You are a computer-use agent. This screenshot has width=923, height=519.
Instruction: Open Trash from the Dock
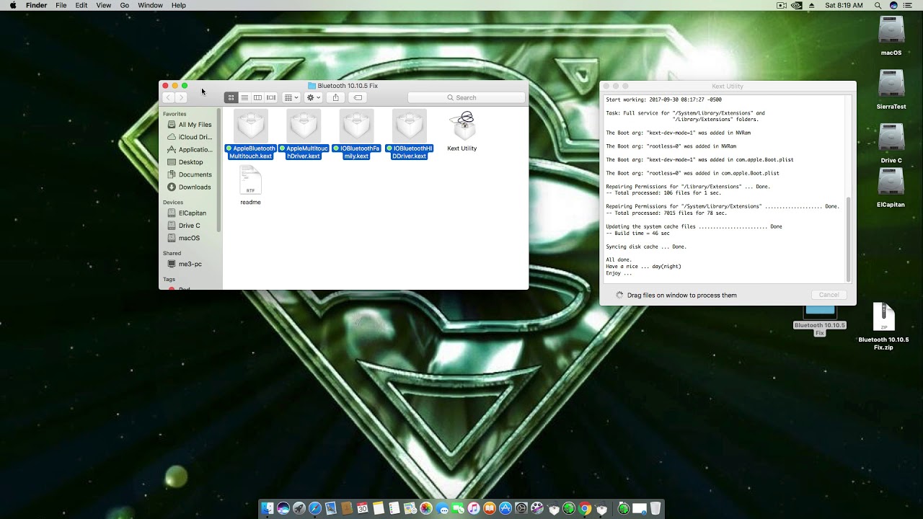(655, 508)
